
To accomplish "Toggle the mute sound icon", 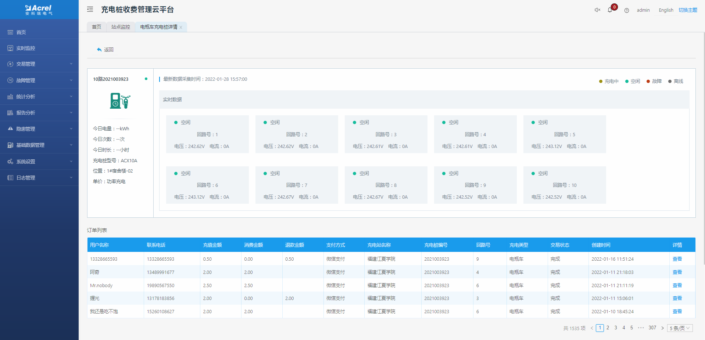I will [x=598, y=10].
